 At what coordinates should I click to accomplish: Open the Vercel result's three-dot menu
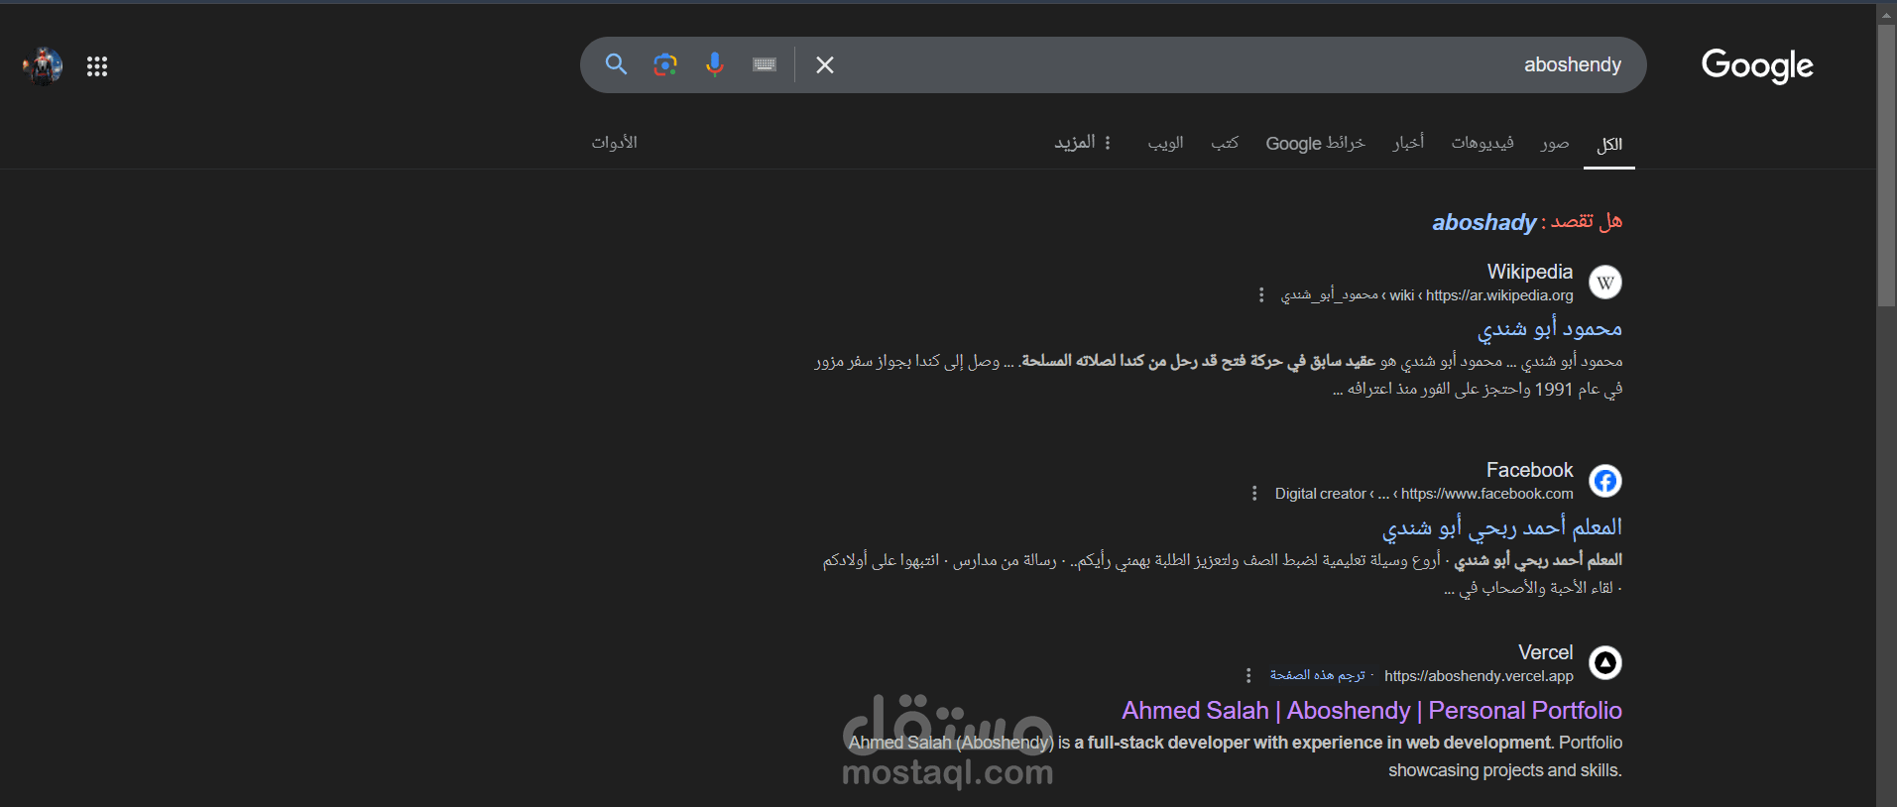[x=1248, y=676]
